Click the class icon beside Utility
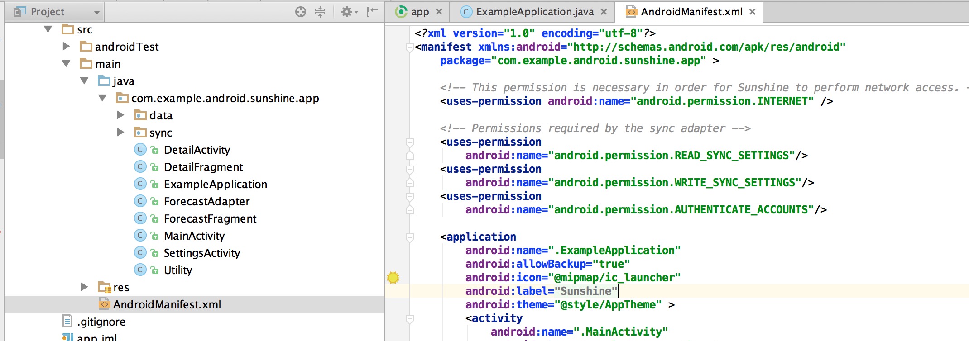Viewport: 969px width, 341px height. point(140,270)
